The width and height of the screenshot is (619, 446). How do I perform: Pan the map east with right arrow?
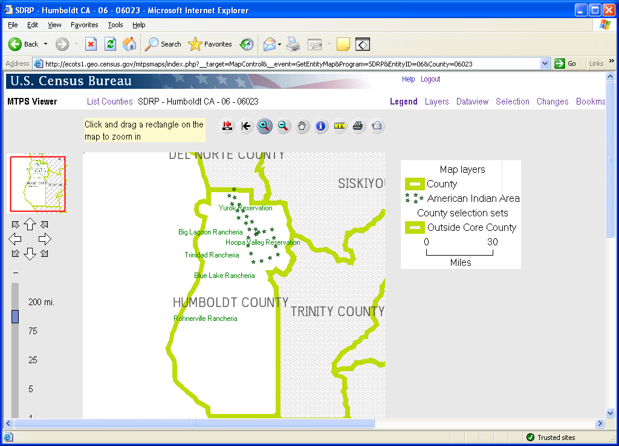pos(45,239)
